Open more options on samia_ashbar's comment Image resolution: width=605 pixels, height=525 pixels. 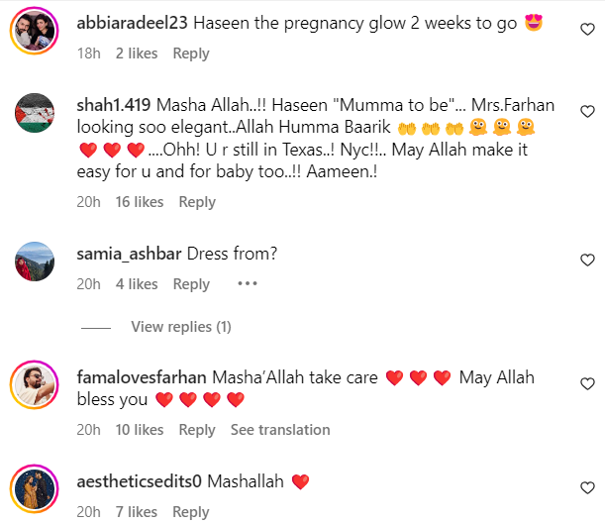(x=248, y=283)
